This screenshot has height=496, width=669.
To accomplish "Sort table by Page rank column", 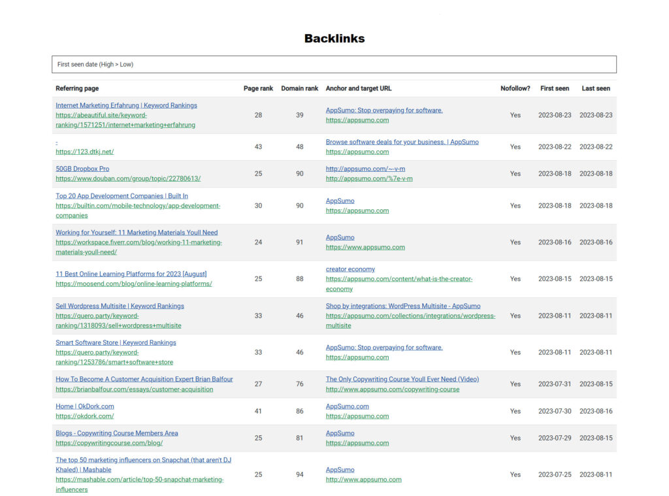I will click(x=258, y=88).
